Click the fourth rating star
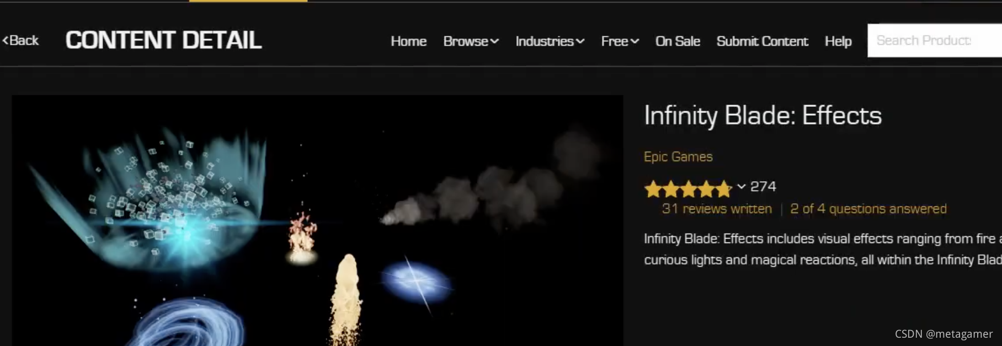1002x346 pixels. (706, 189)
